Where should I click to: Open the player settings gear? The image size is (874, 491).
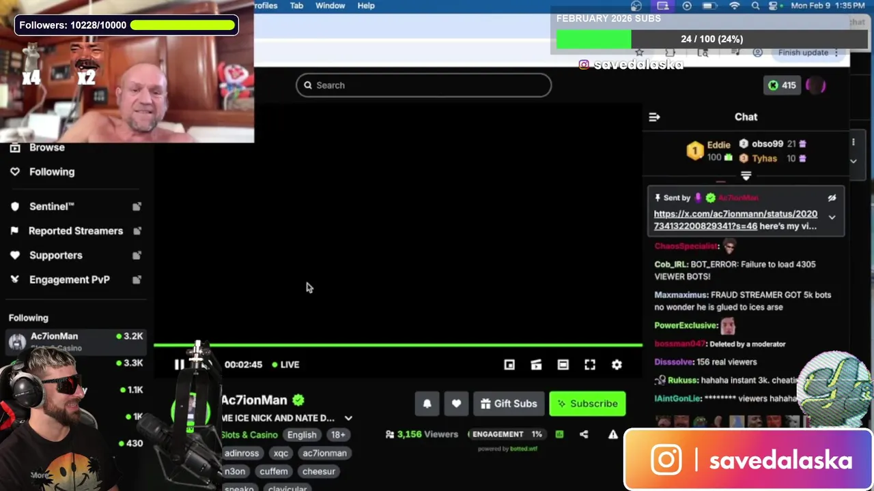617,365
